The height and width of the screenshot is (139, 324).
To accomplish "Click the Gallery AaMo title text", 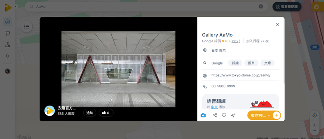I will point(217,35).
